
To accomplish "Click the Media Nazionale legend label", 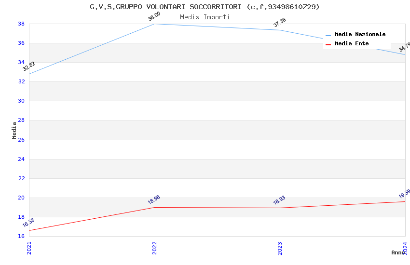I will 360,34.
